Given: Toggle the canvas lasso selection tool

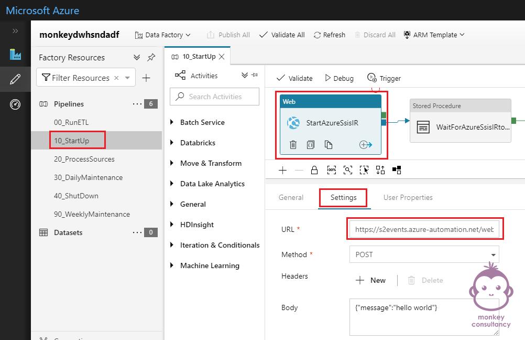Looking at the screenshot, I should coord(364,170).
